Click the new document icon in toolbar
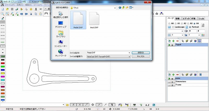Image resolution: width=209 pixels, height=111 pixels. (x=2, y=9)
